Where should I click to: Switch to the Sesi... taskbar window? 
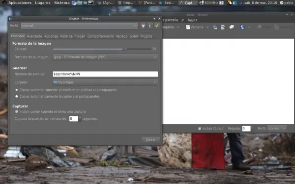(167, 3)
